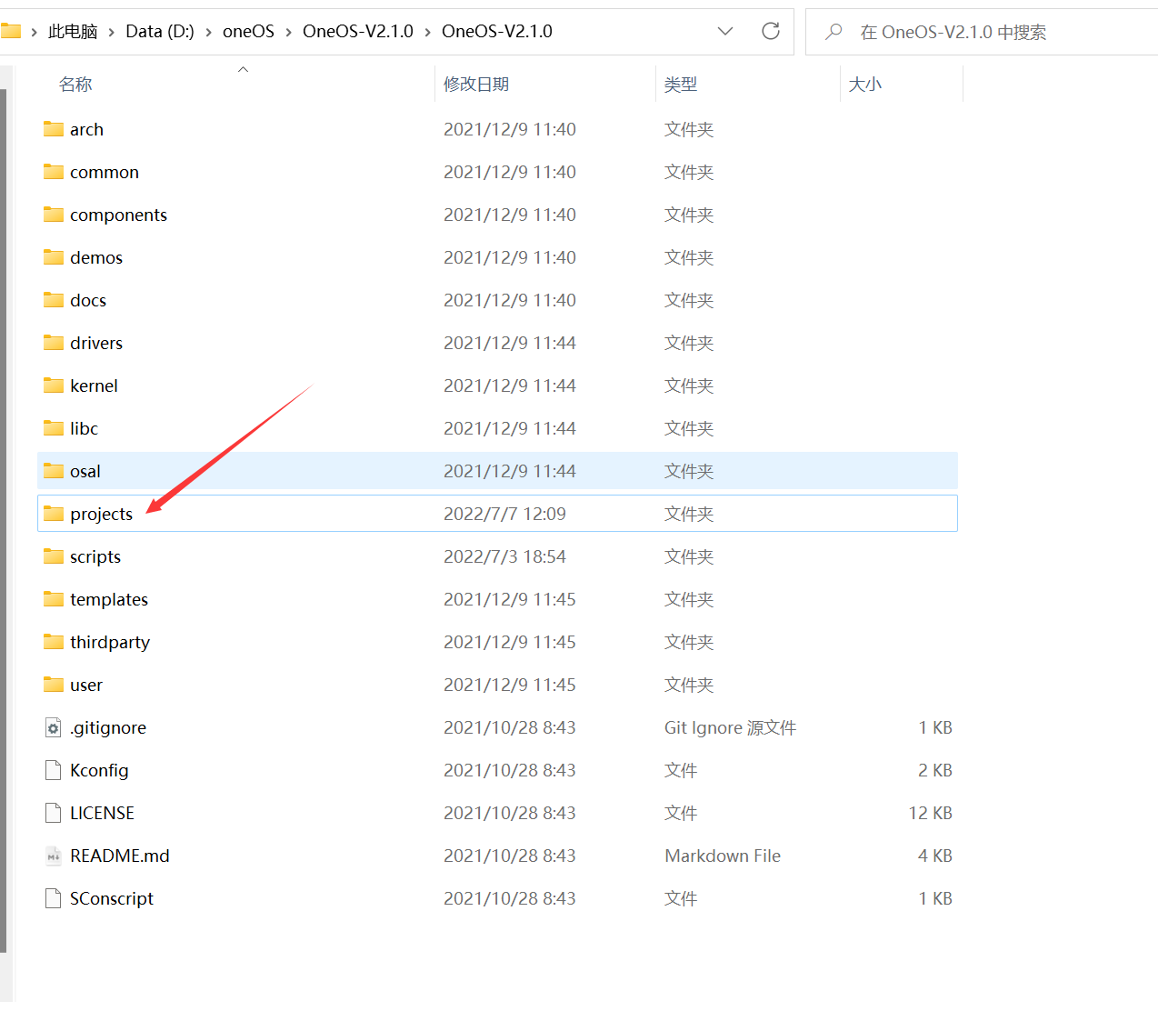Viewport: 1158px width, 1011px height.
Task: Select the README.md markdown file icon
Action: (x=54, y=856)
